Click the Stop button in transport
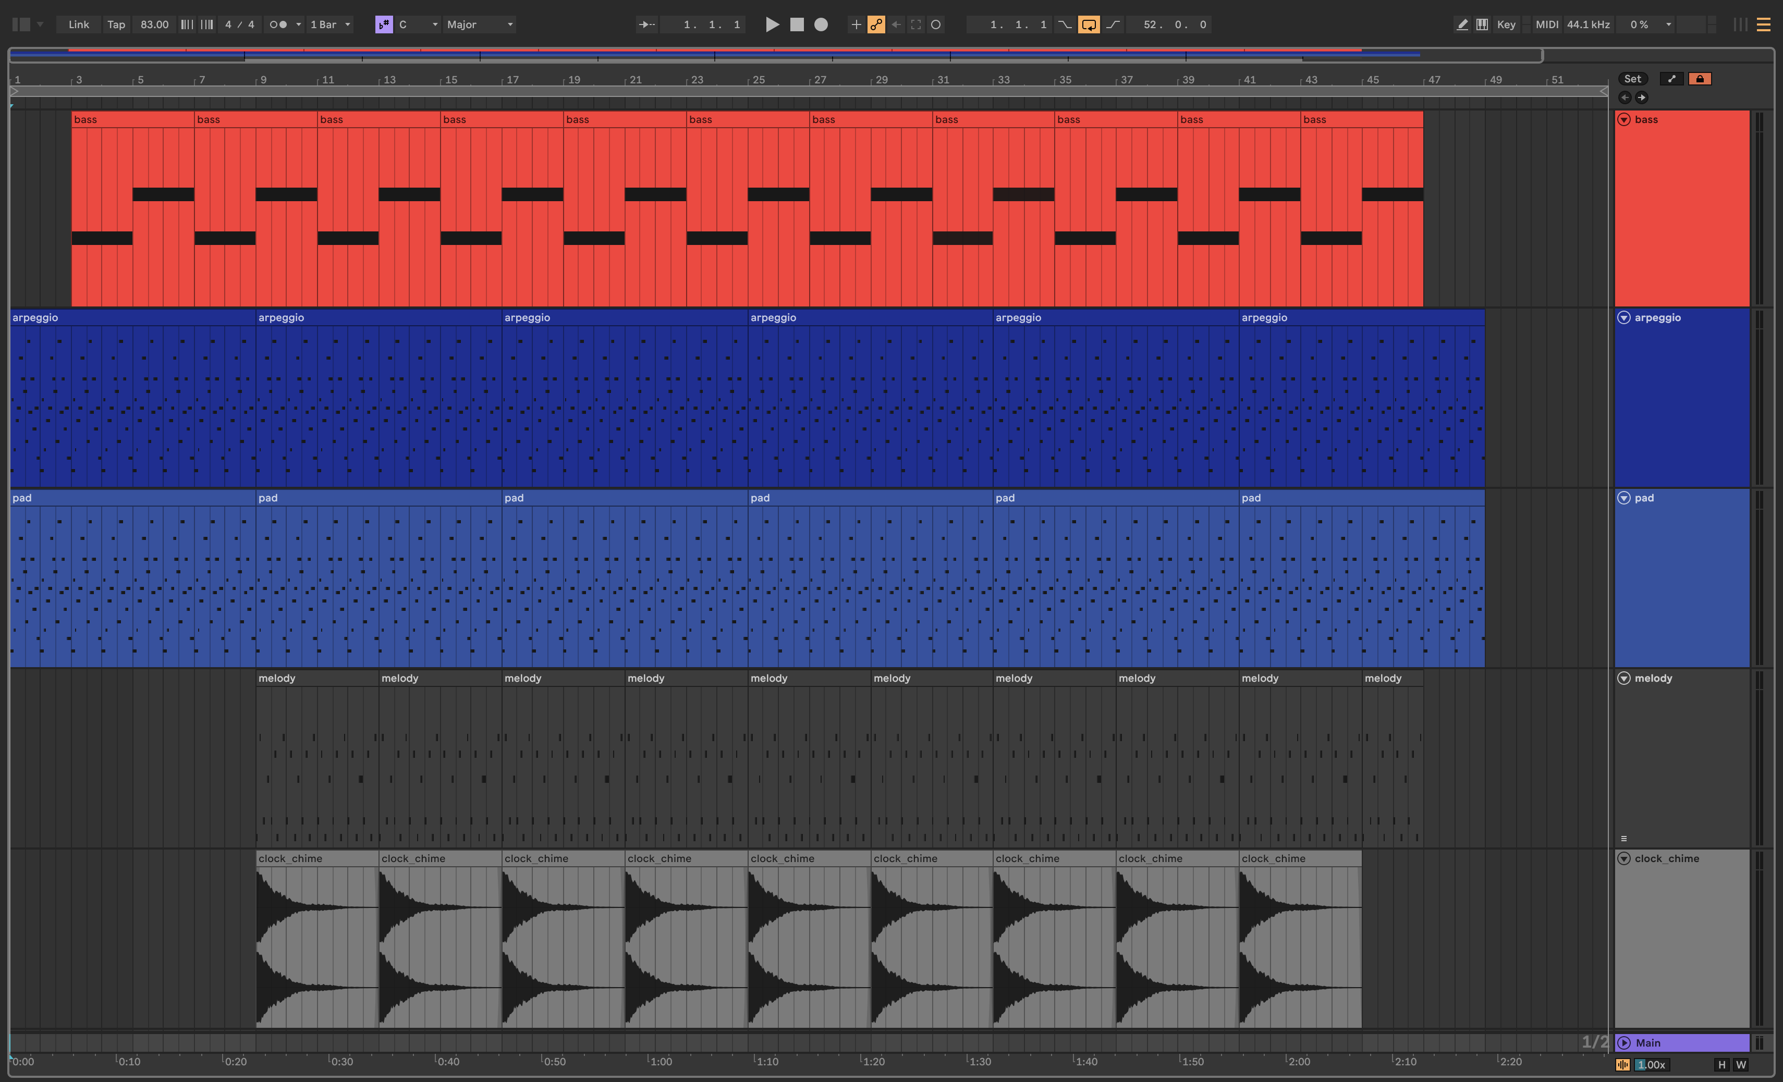 [797, 24]
